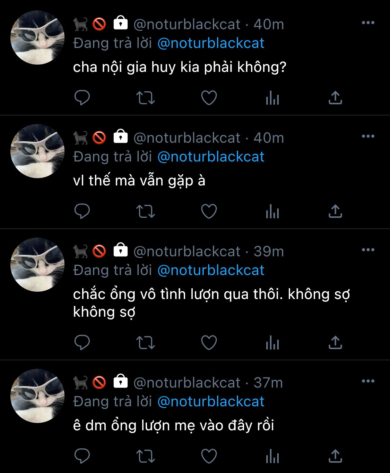Image resolution: width=390 pixels, height=473 pixels.
Task: Open the @noturblackcat mention in the first tweet
Action: point(211,43)
